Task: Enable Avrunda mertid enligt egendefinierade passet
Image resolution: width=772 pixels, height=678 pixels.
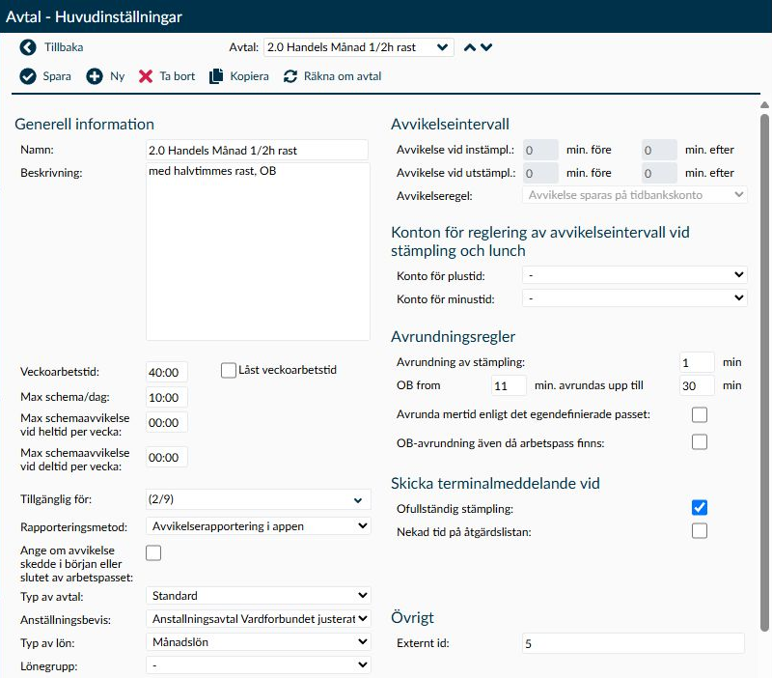Action: (x=699, y=415)
